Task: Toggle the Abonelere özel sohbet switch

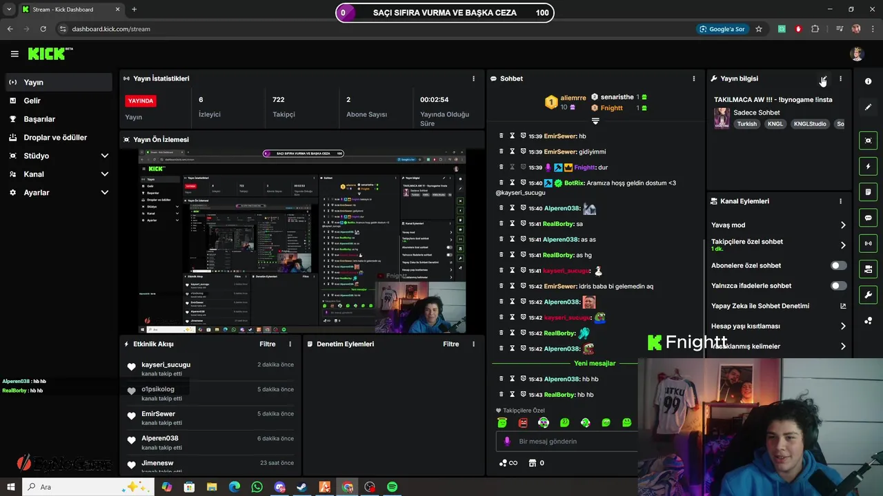Action: pyautogui.click(x=838, y=265)
